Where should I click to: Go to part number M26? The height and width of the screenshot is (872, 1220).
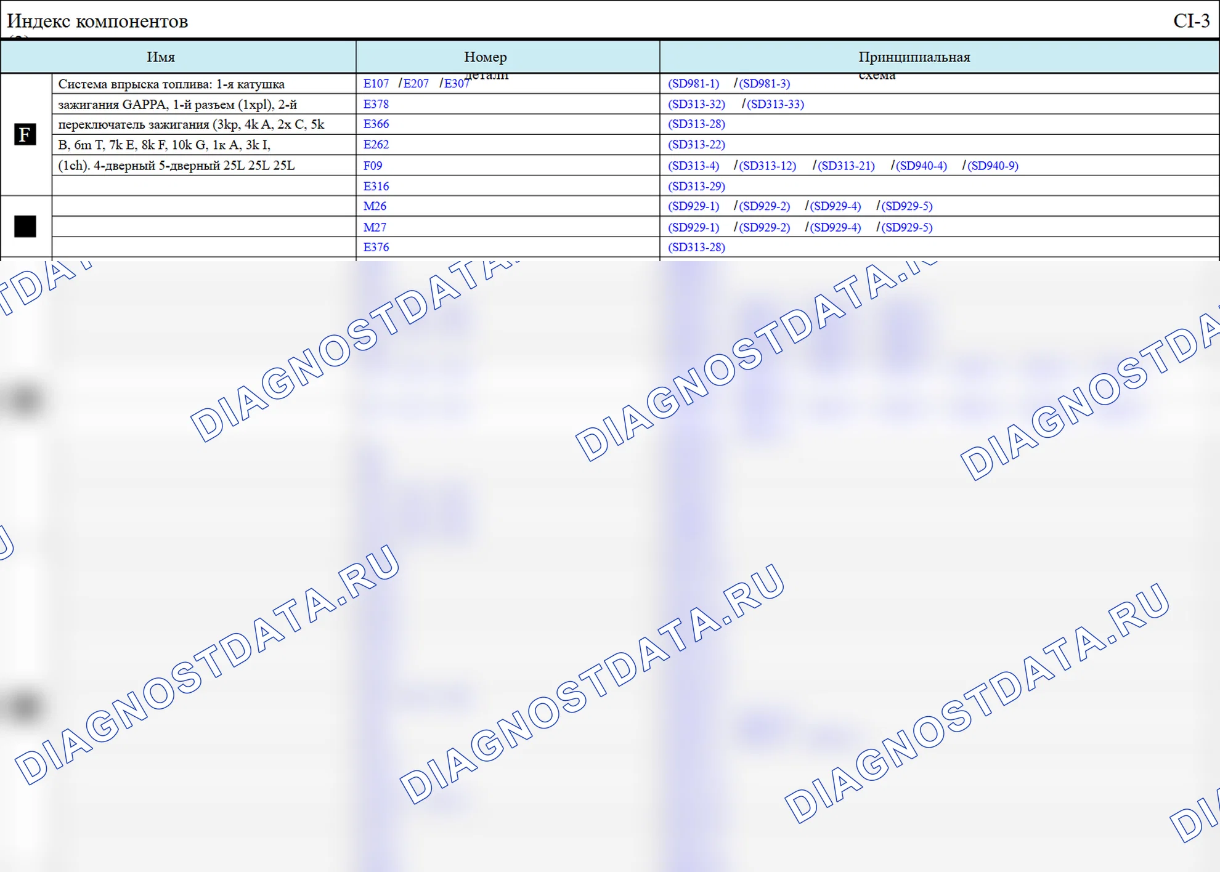(x=375, y=206)
